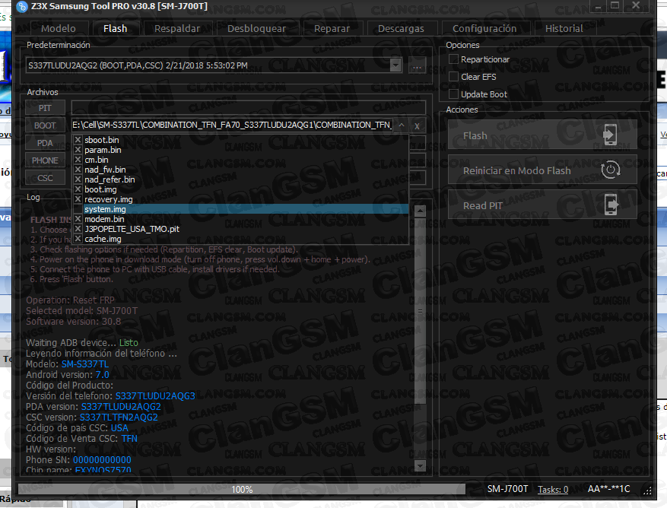Screen dimensions: 667x508
Task: Click Reiniciar en Modo Flash button
Action: (542, 170)
